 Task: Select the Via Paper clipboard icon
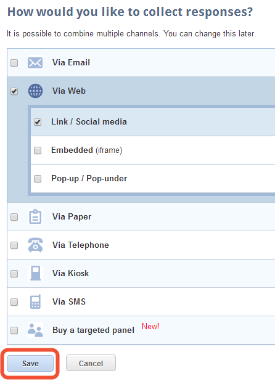[x=36, y=216]
